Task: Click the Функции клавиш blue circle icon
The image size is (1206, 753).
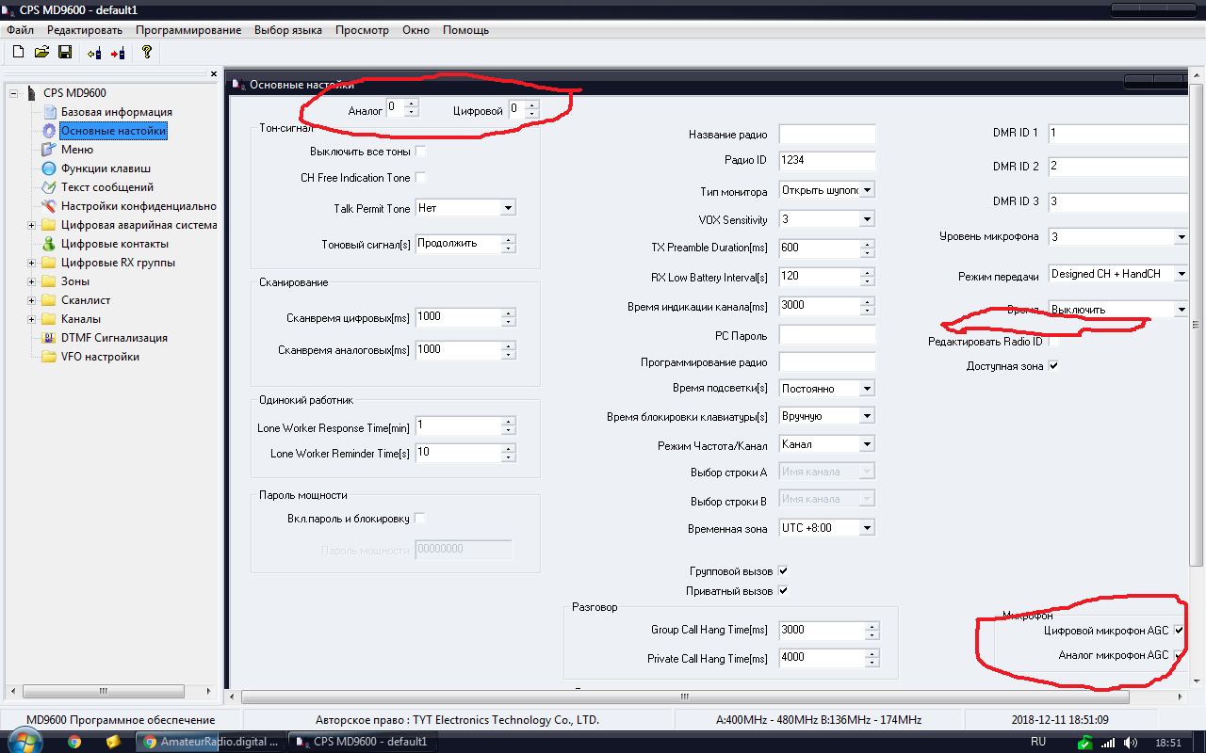Action: (50, 168)
